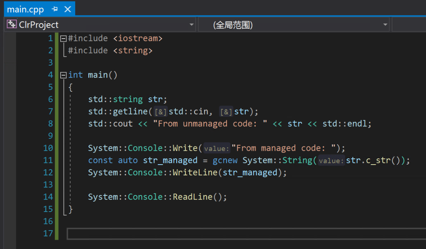The image size is (426, 249).
Task: Click the 全局范围 scope combo box text
Action: pos(233,25)
